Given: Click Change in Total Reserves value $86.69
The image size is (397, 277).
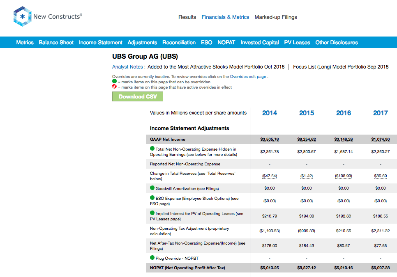Looking at the screenshot, I should [380, 176].
